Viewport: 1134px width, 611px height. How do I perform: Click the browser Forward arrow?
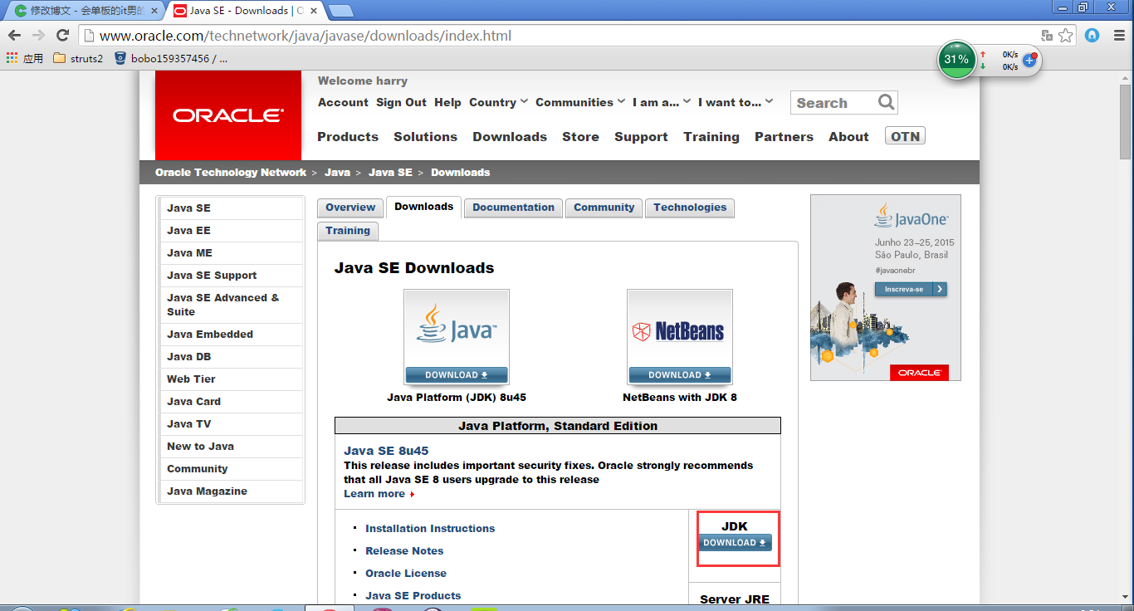tap(38, 36)
